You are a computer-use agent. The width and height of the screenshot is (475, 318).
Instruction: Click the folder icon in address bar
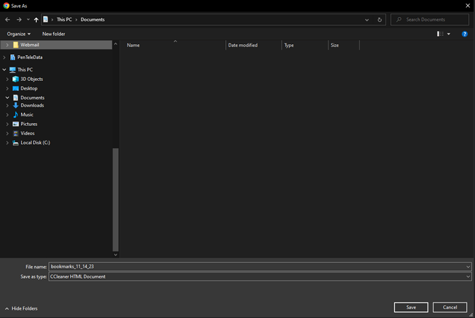(x=45, y=20)
